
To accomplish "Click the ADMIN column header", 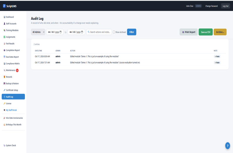I will pyautogui.click(x=58, y=51).
